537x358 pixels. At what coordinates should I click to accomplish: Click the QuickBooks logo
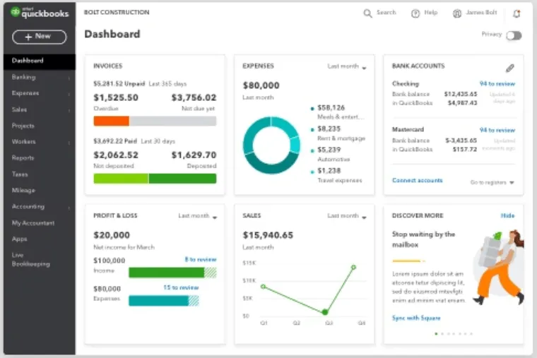40,12
